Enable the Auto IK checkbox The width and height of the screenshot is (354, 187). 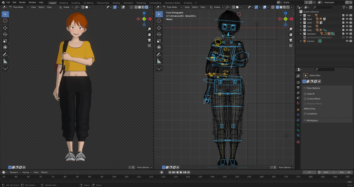point(305,94)
